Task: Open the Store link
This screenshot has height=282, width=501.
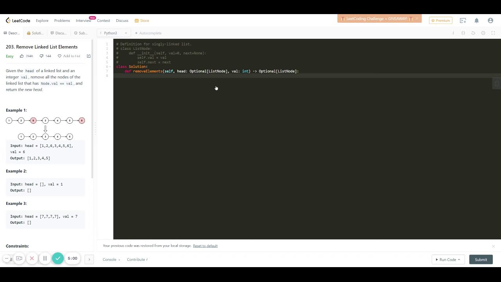Action: (142, 20)
